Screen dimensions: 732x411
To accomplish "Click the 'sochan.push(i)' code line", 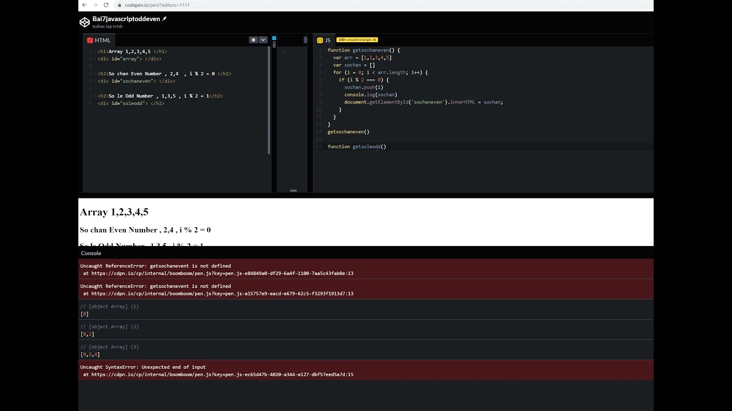I will tap(364, 87).
